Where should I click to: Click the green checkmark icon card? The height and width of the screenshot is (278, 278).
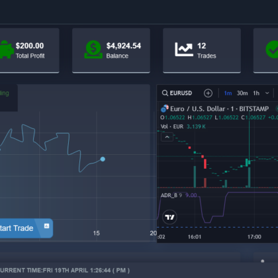pos(265,50)
